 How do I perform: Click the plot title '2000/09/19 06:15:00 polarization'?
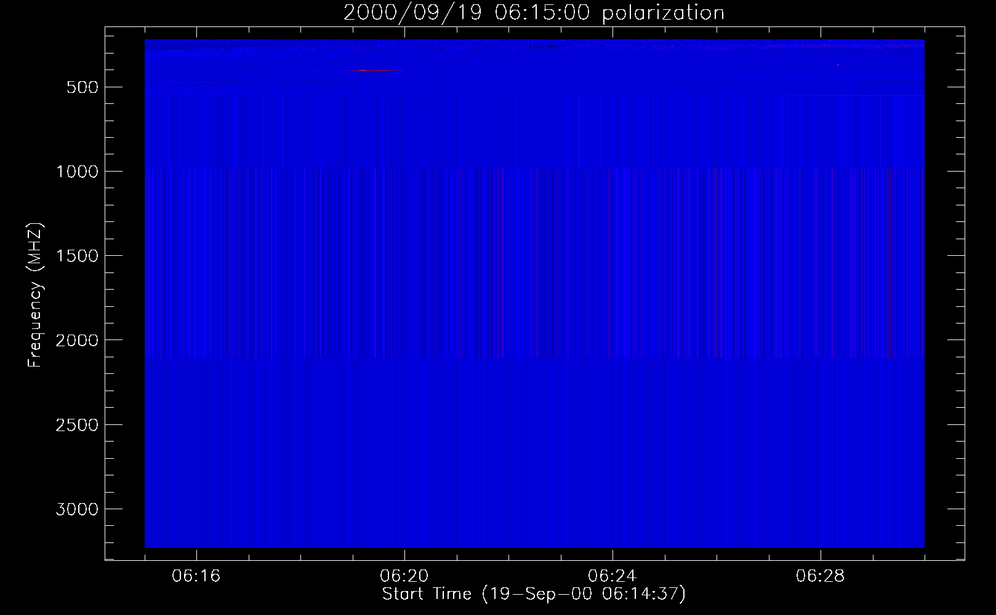coord(534,13)
